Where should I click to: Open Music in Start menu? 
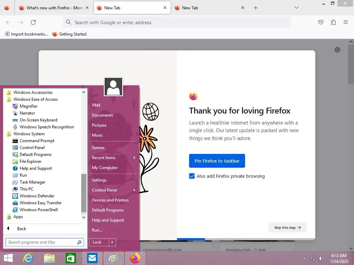tap(97, 135)
